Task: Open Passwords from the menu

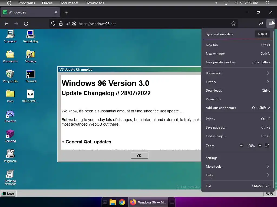Action: tap(238, 99)
